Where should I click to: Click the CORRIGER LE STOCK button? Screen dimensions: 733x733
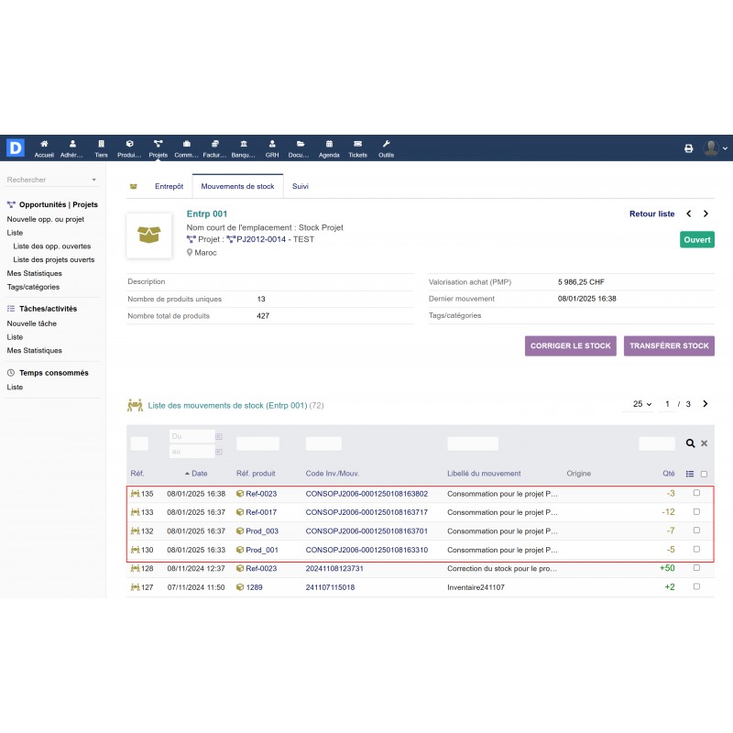click(571, 346)
